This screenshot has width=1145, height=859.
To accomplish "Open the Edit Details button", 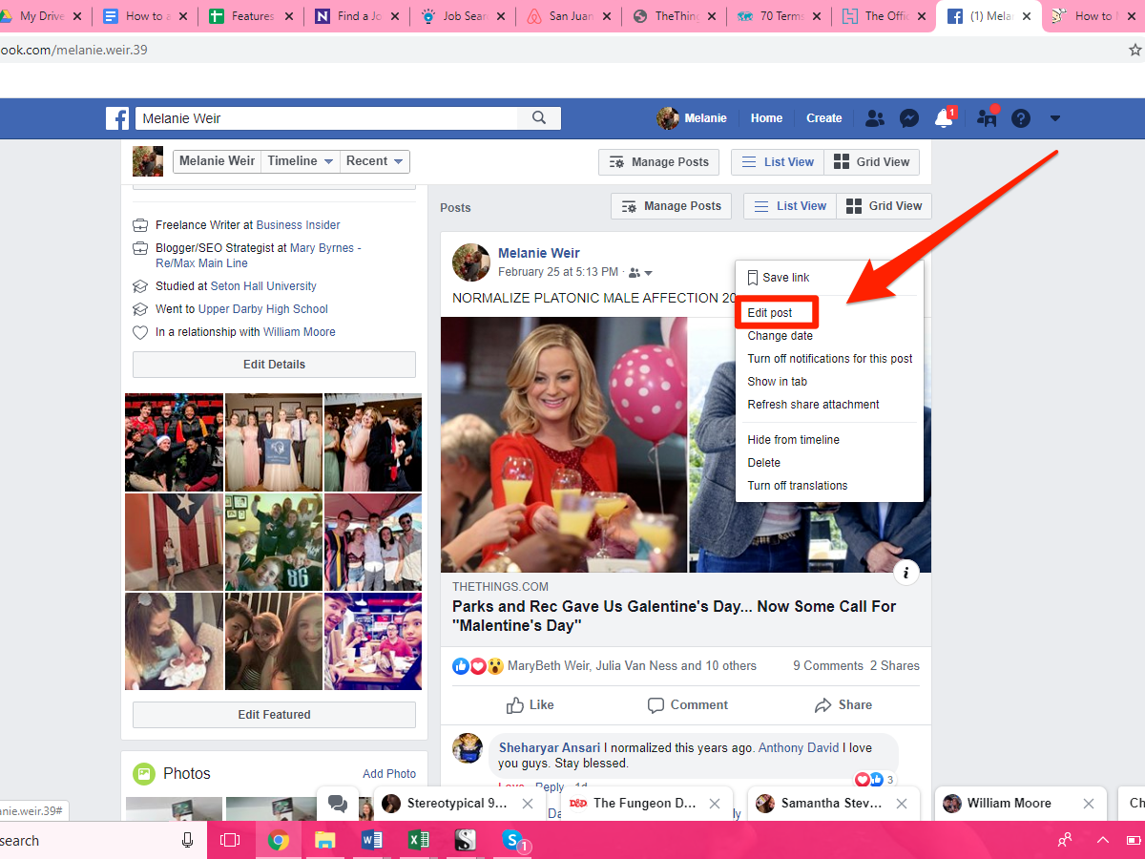I will coord(274,364).
